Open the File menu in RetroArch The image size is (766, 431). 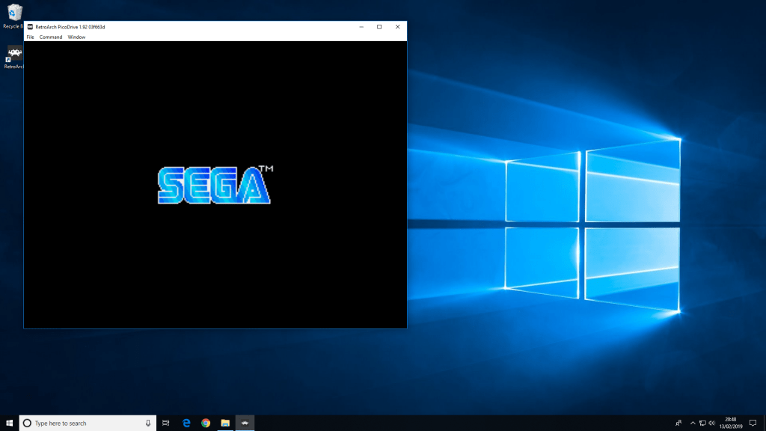[x=30, y=37]
